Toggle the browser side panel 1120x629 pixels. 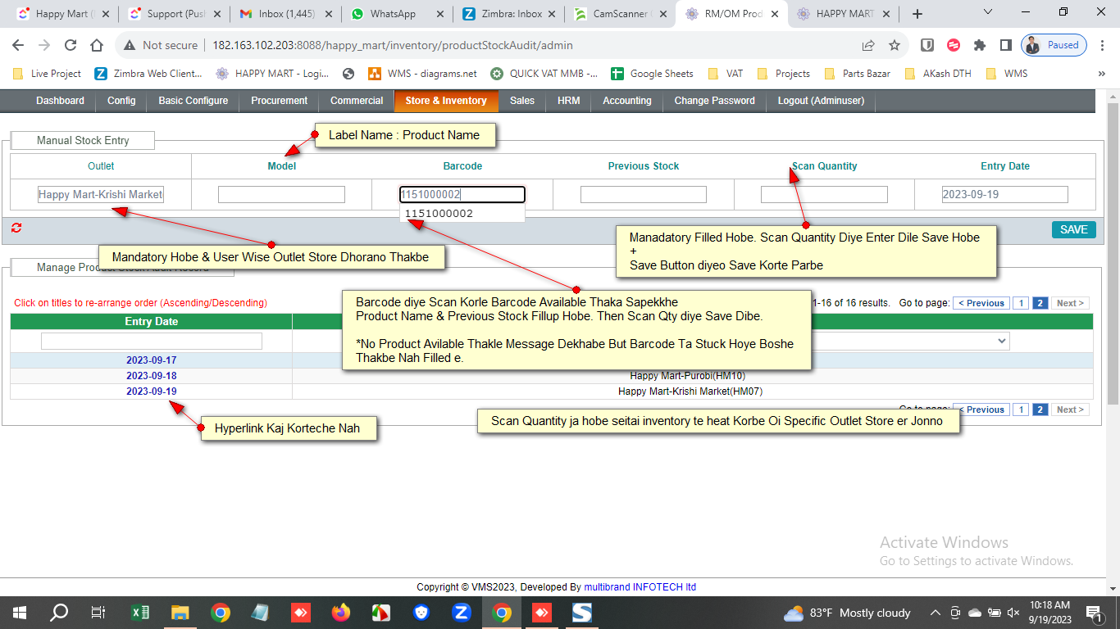[x=1006, y=45]
